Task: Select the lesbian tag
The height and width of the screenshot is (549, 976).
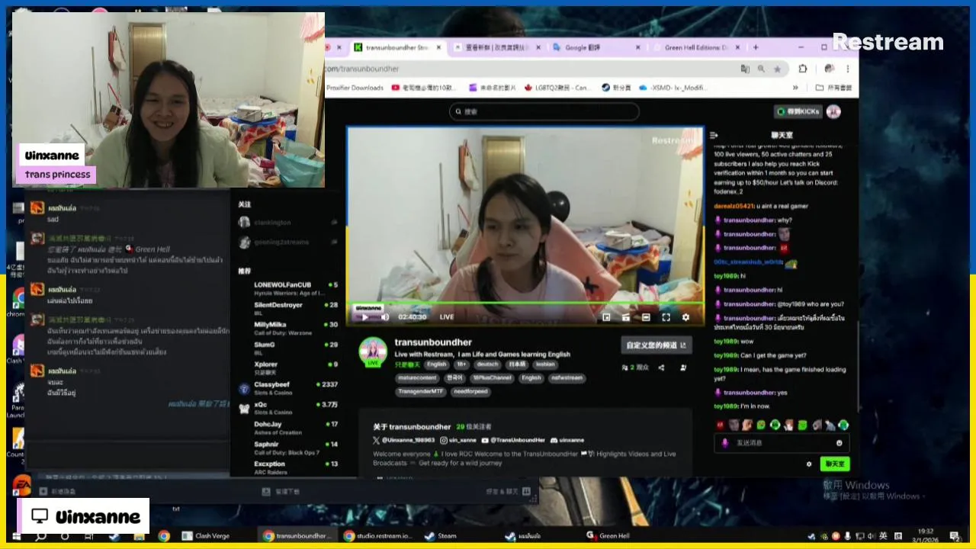Action: (x=545, y=364)
